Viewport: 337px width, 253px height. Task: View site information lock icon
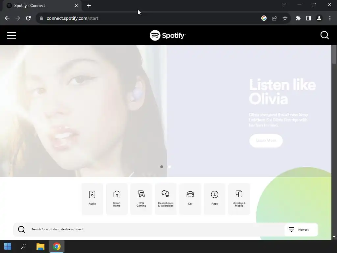coord(41,18)
